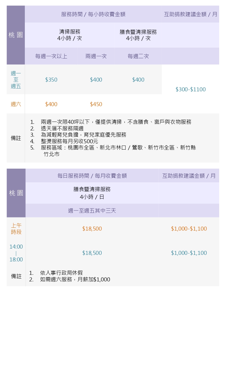236x371 pixels.
Task: Select the 週一至週五 row label
Action: pos(16,80)
